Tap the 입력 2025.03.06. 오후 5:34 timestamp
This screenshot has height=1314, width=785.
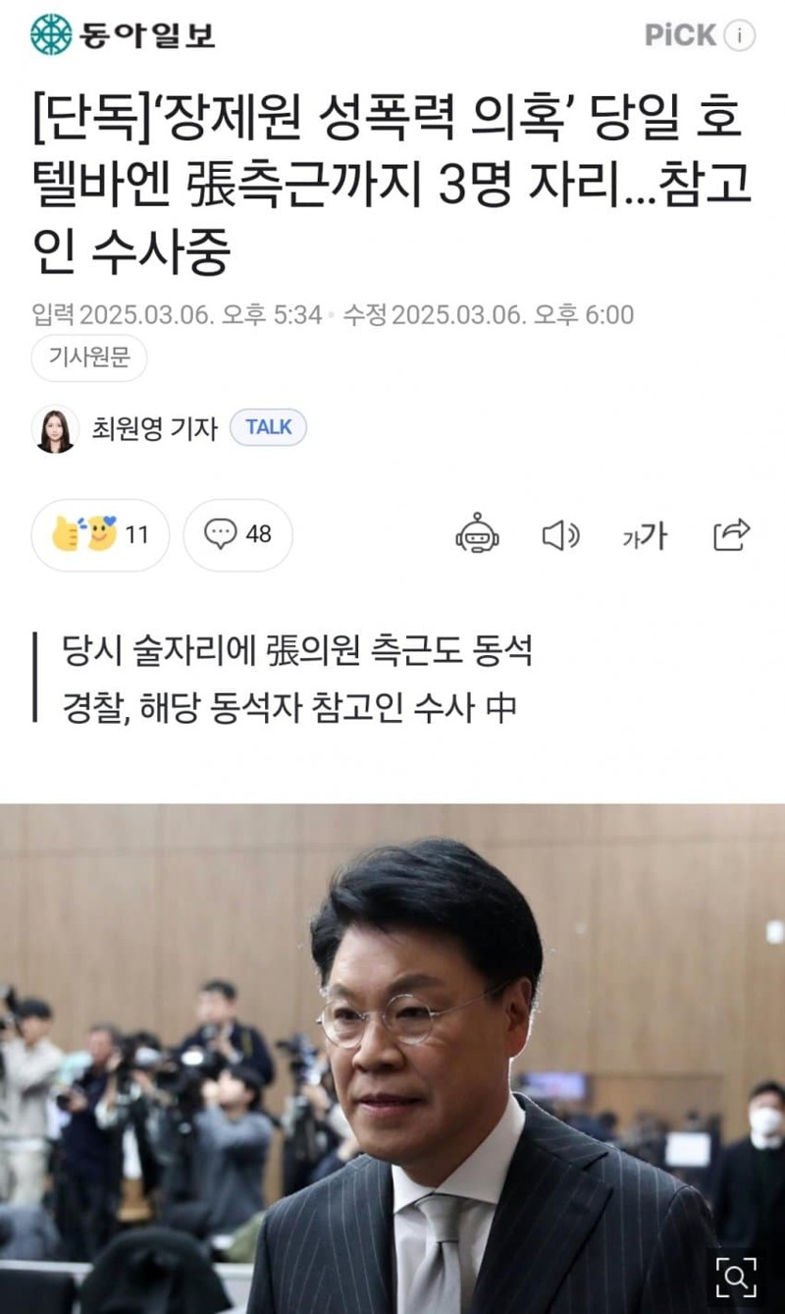pyautogui.click(x=177, y=315)
